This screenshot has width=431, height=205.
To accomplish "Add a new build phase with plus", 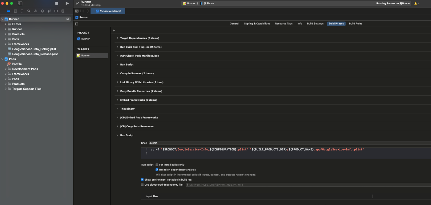I will [114, 30].
